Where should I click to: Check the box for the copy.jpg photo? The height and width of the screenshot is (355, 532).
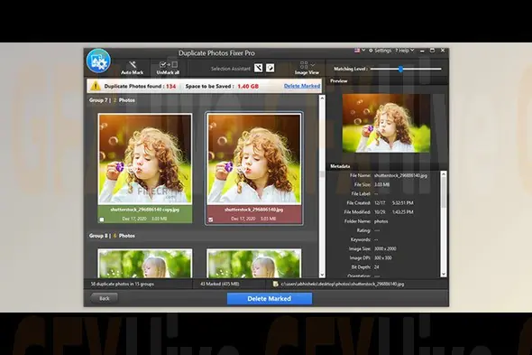[102, 220]
